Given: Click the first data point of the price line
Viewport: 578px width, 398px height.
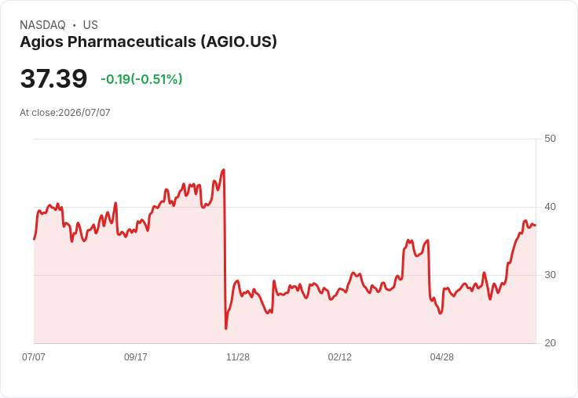Looking at the screenshot, I should coord(35,239).
